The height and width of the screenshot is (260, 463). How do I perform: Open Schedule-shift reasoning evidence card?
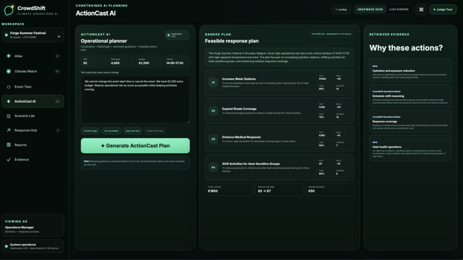pos(410,96)
